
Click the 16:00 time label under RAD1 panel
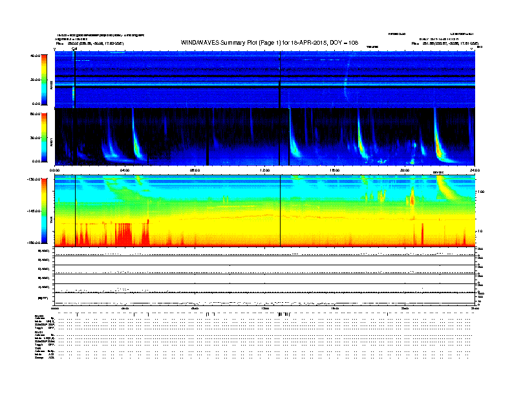click(x=335, y=170)
